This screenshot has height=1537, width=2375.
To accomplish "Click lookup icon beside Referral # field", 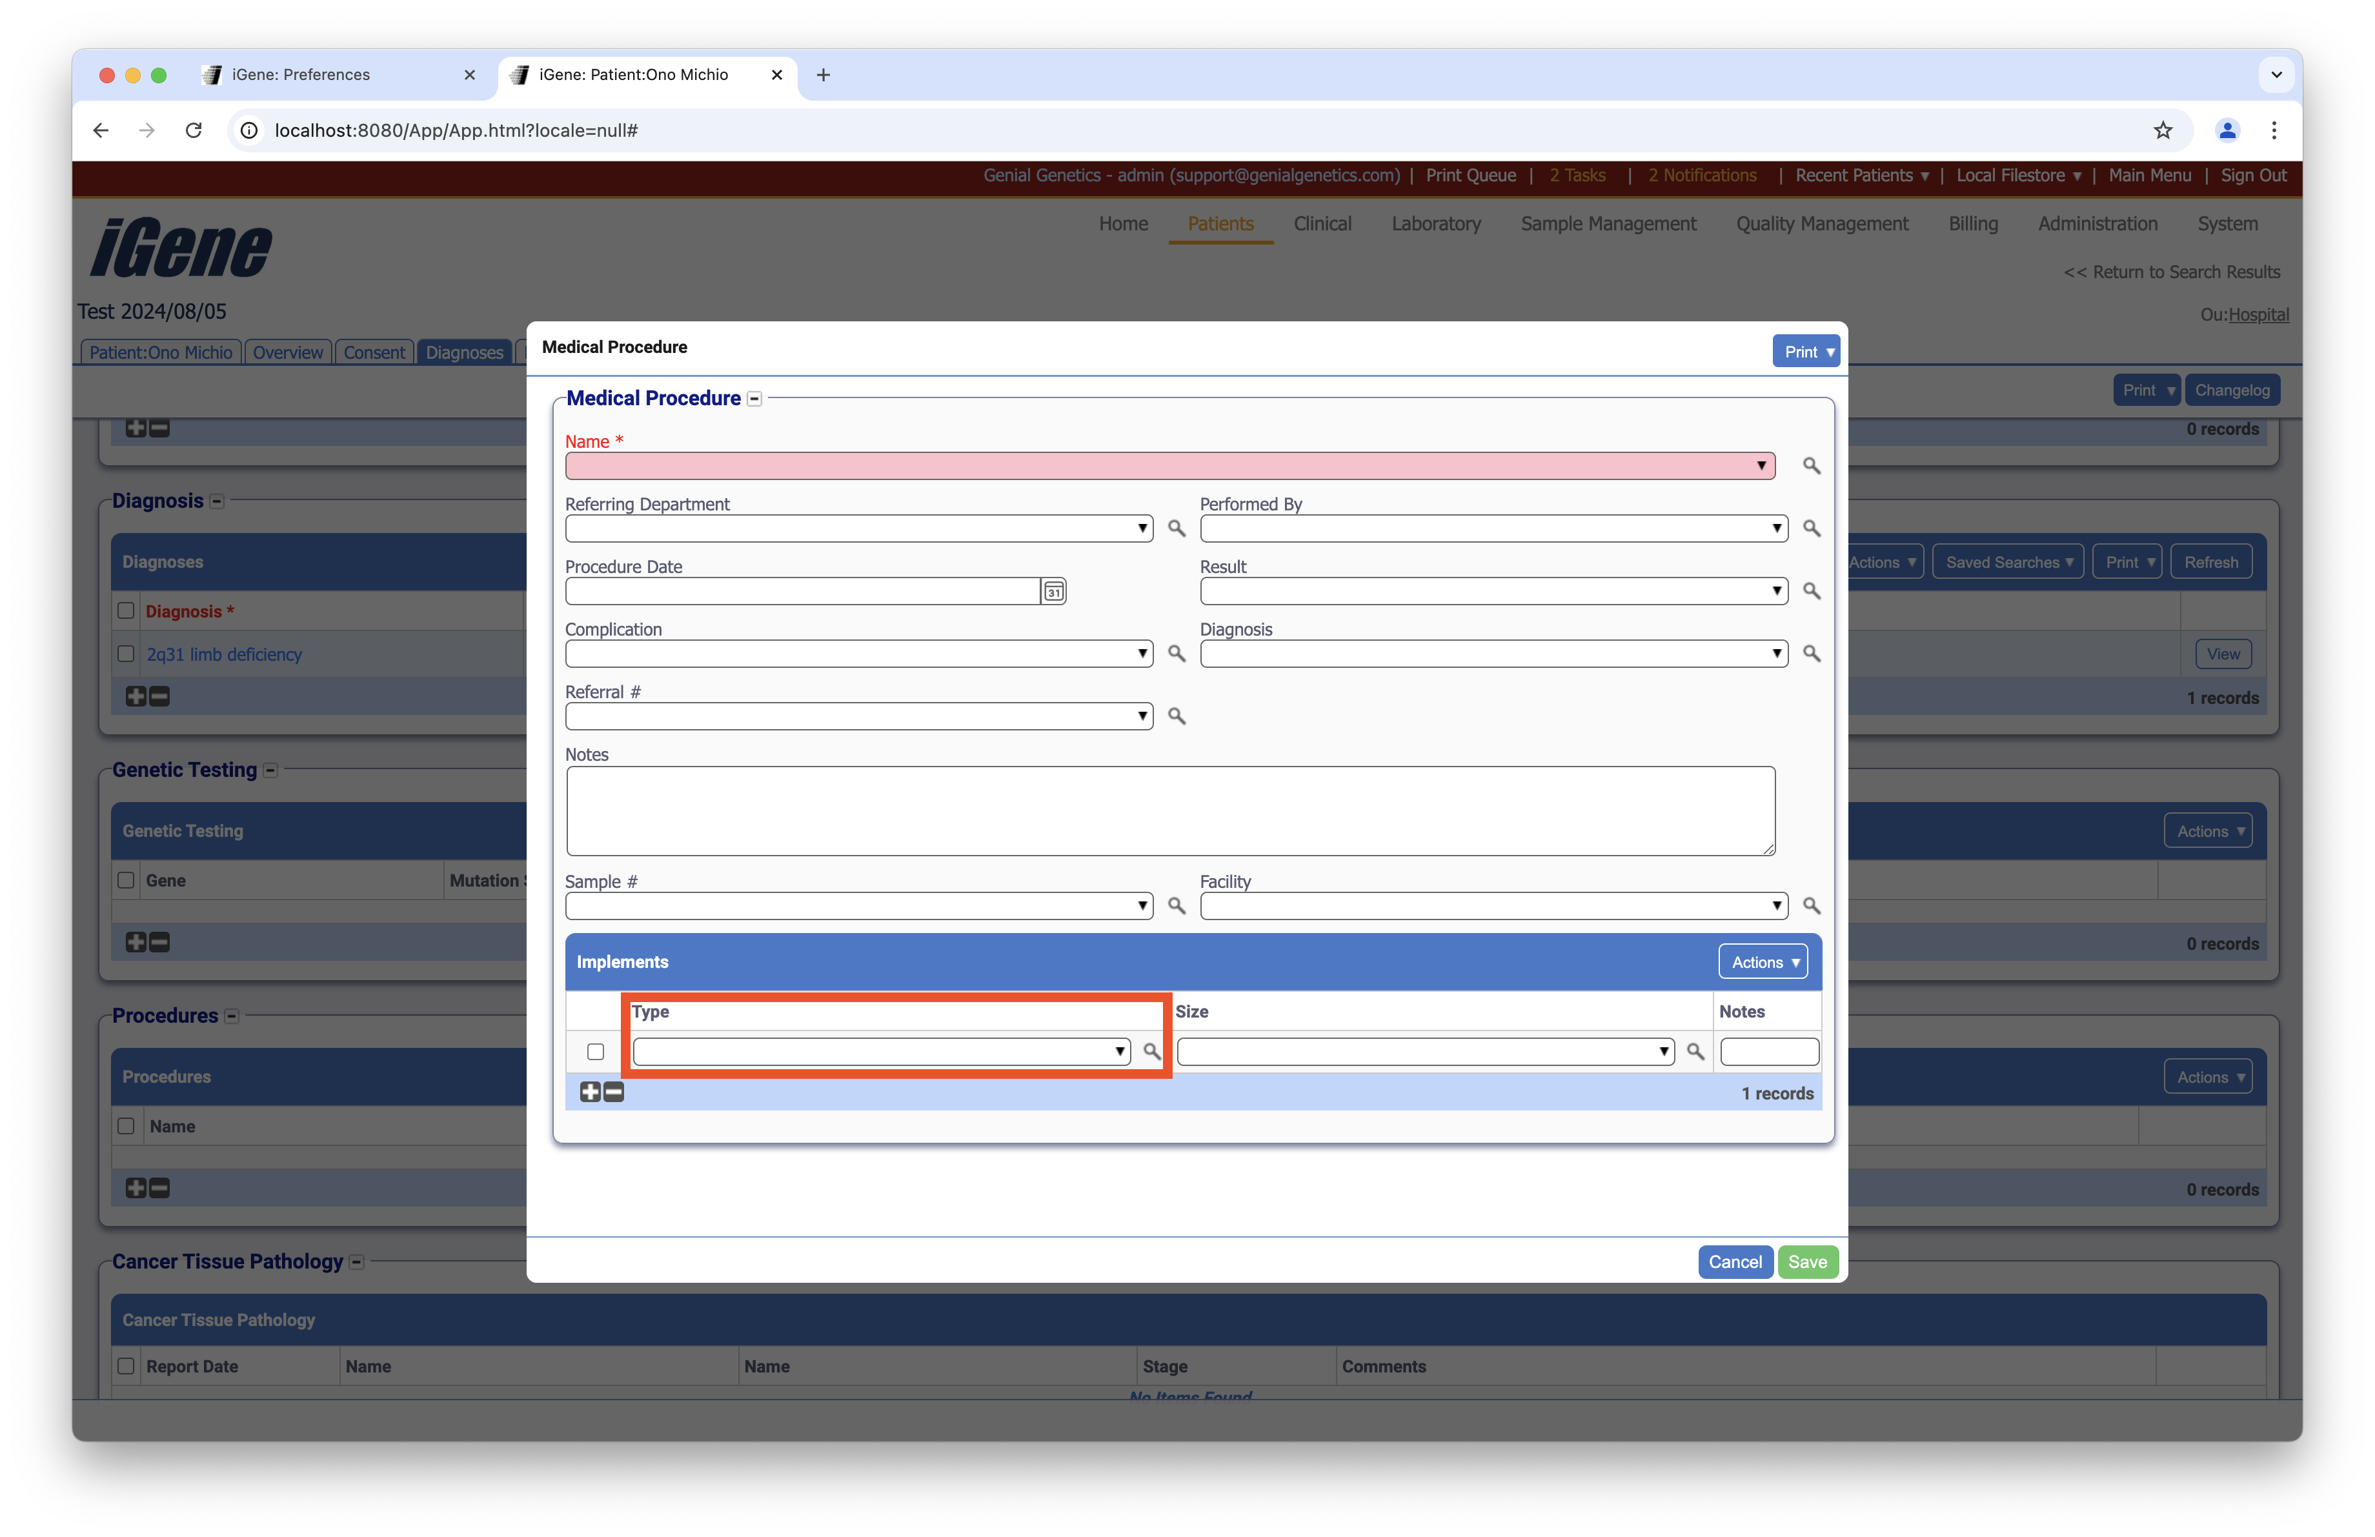I will (1177, 716).
